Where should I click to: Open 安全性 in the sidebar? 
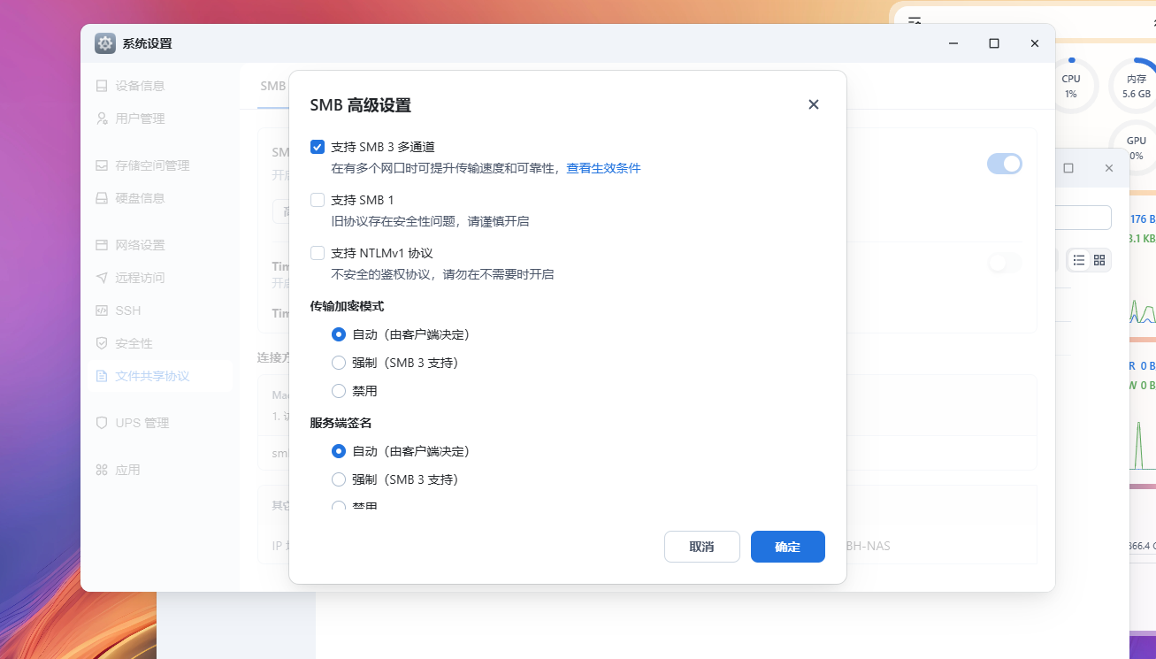(x=159, y=343)
